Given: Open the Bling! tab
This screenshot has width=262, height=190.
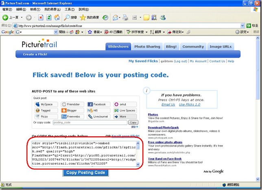Looking at the screenshot, I should [x=171, y=47].
